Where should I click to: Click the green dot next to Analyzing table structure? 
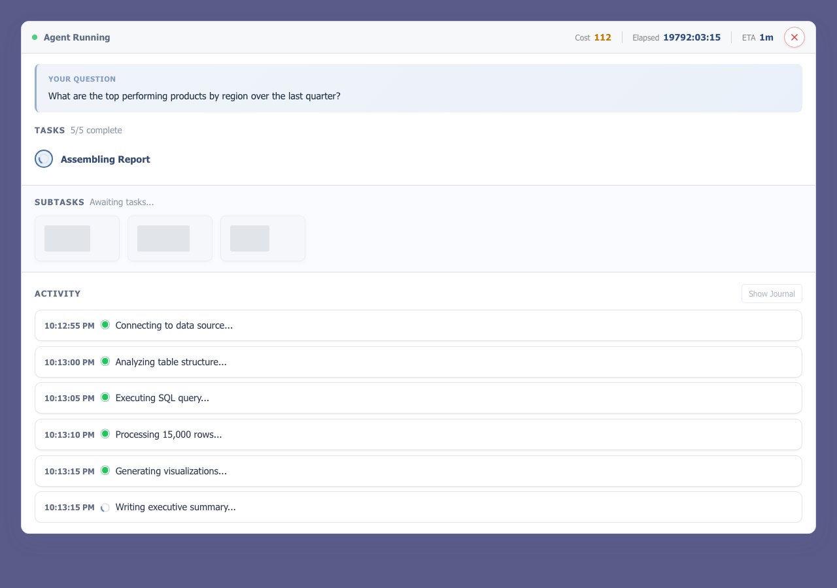[x=105, y=361]
